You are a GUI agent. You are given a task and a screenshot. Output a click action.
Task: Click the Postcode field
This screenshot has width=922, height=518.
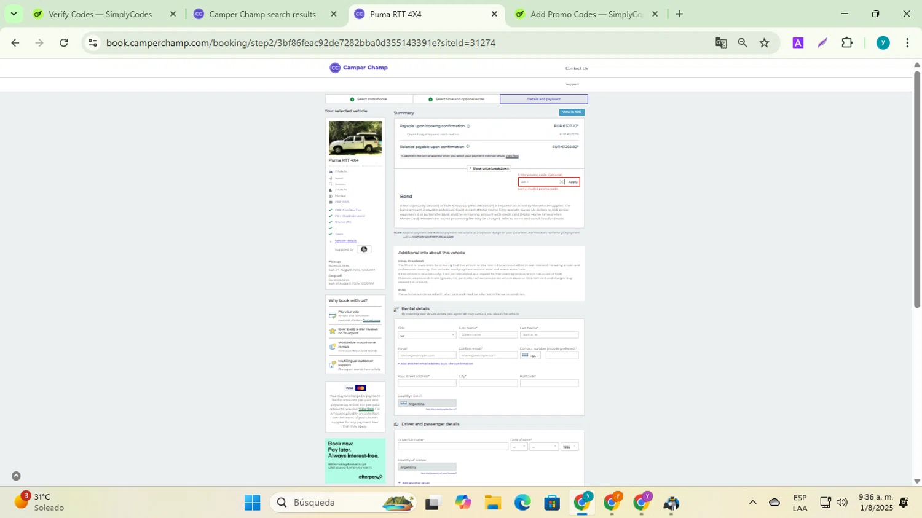coord(549,383)
